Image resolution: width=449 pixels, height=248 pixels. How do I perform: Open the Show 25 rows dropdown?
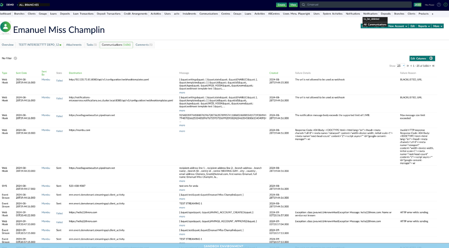401,66
